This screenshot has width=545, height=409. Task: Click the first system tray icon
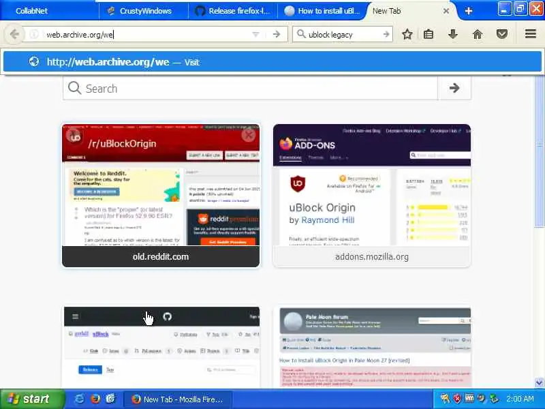(445, 399)
